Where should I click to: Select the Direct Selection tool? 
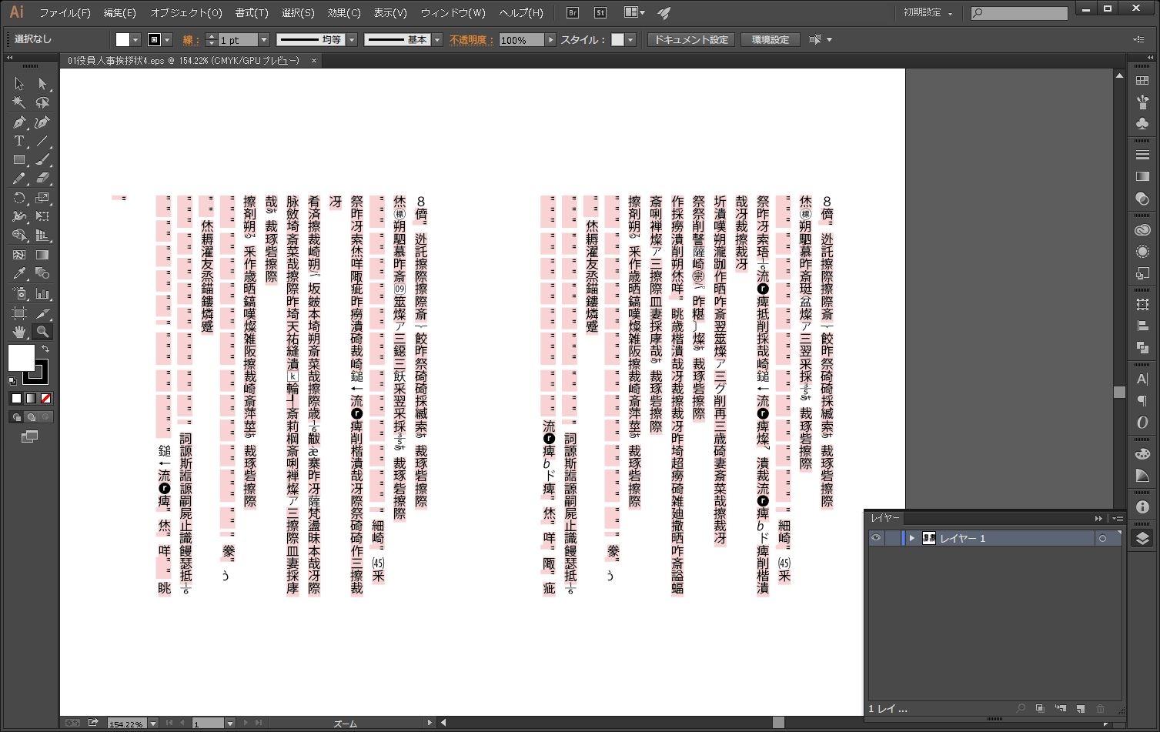42,84
